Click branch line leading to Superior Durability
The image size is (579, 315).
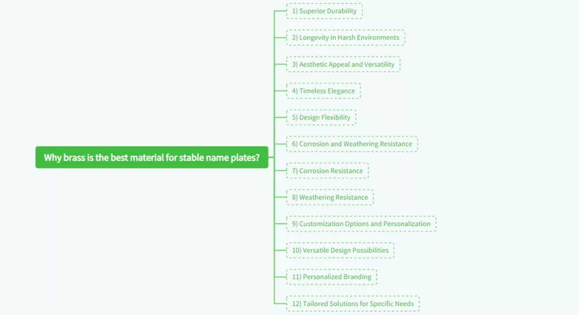point(280,11)
